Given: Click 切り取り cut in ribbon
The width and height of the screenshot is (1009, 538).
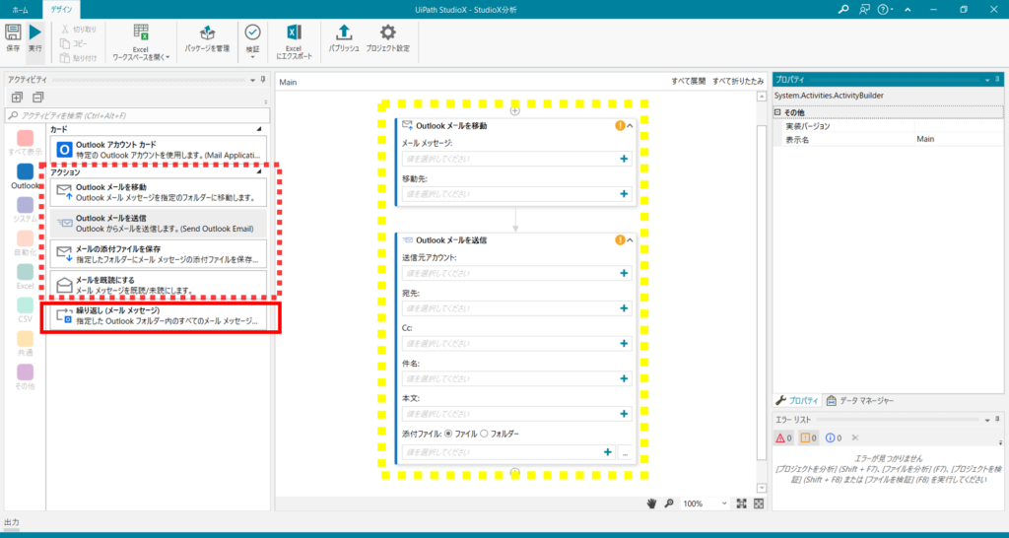Looking at the screenshot, I should point(79,30).
